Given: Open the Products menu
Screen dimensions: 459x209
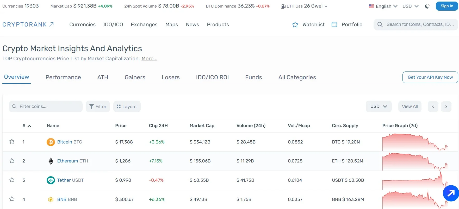Looking at the screenshot, I should point(218,24).
